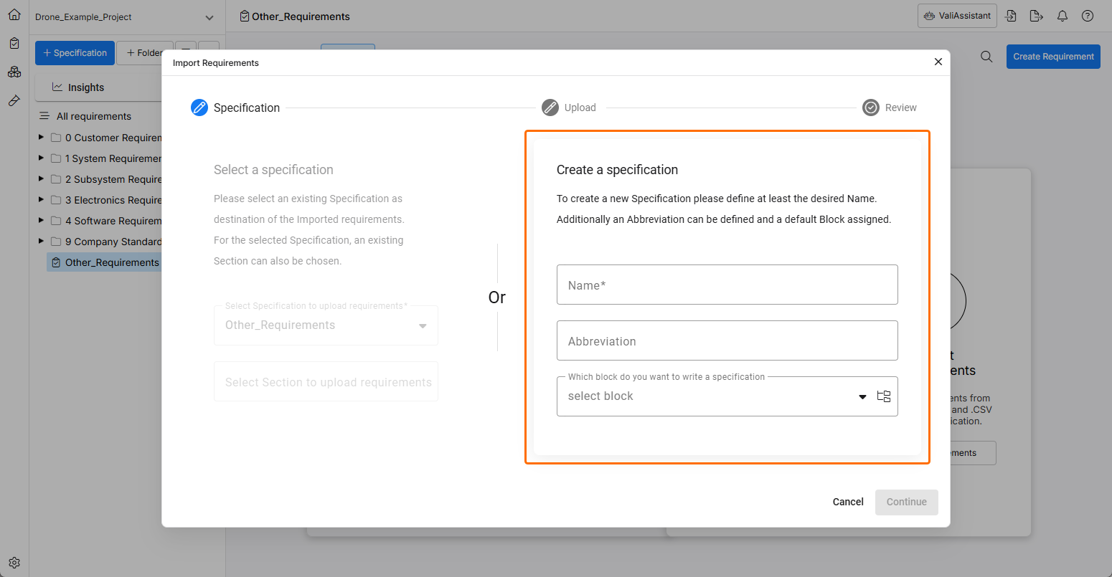The image size is (1112, 577).
Task: Click the search magnifier icon
Action: coord(986,57)
